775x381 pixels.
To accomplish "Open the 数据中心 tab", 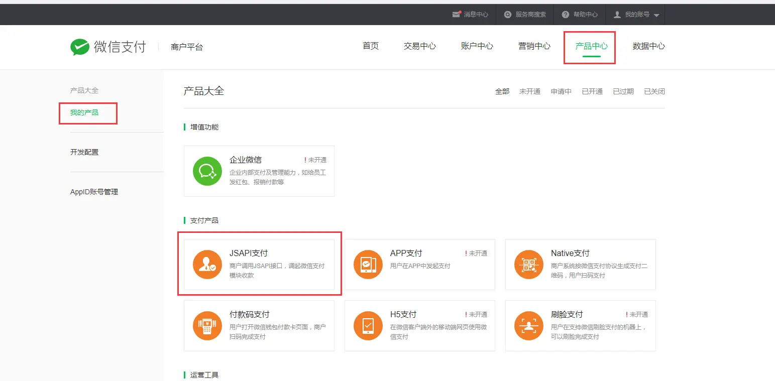I will [649, 46].
